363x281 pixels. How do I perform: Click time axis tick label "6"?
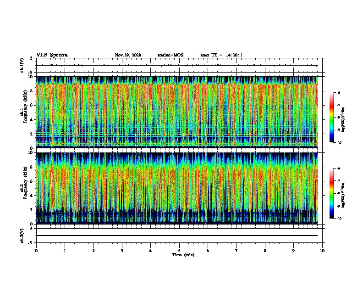(208, 251)
